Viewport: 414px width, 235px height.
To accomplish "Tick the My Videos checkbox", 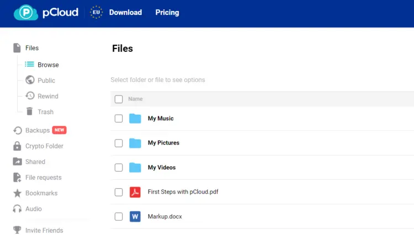I will coord(119,168).
